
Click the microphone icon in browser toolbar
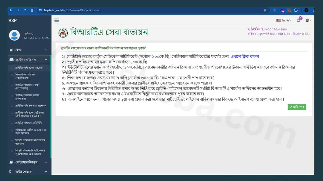275,10
